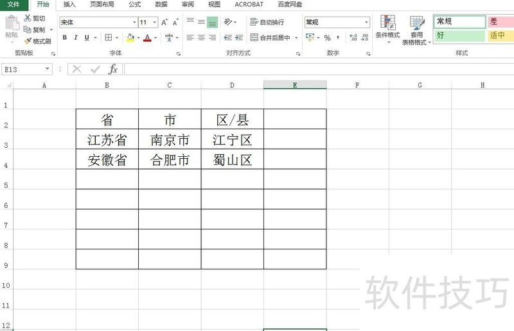
Task: Open alignment group dialog launcher
Action: point(298,54)
